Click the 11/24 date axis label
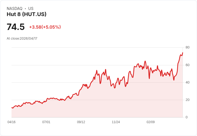The image size is (197, 136). [116, 122]
